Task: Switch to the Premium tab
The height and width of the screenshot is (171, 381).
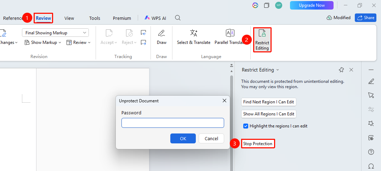Action: (122, 18)
